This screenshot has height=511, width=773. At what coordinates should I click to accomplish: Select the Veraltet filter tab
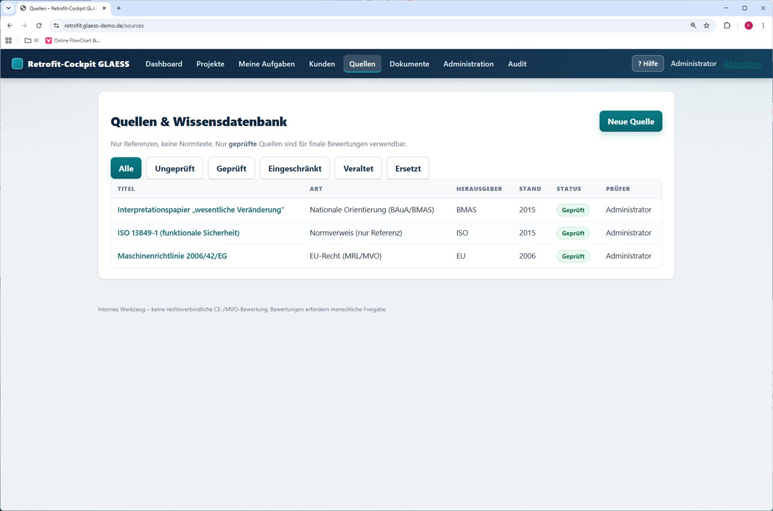coord(358,168)
